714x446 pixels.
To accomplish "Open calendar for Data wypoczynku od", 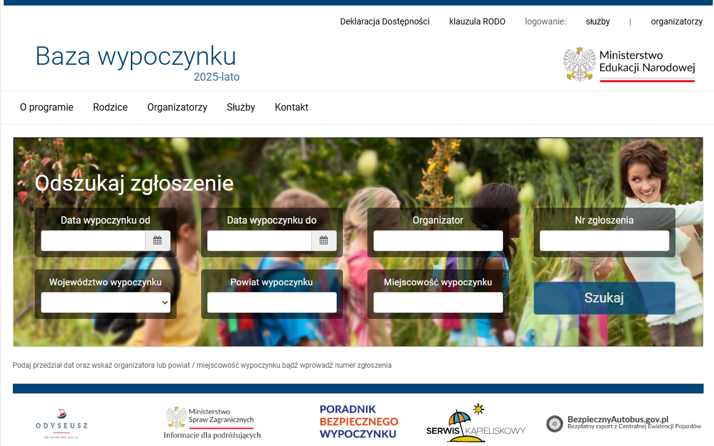I will [x=157, y=241].
